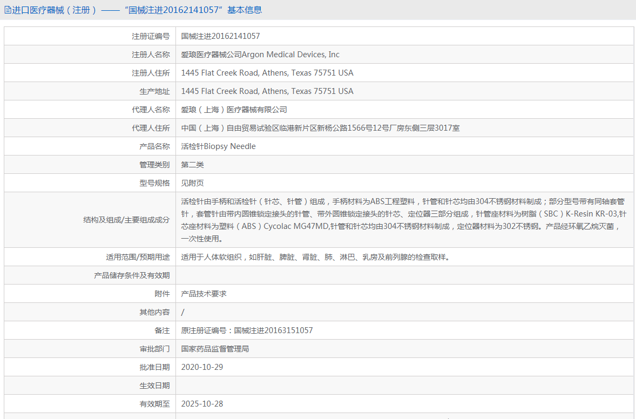Select the slash value in 其他内容 row
This screenshot has width=636, height=419.
[x=182, y=312]
